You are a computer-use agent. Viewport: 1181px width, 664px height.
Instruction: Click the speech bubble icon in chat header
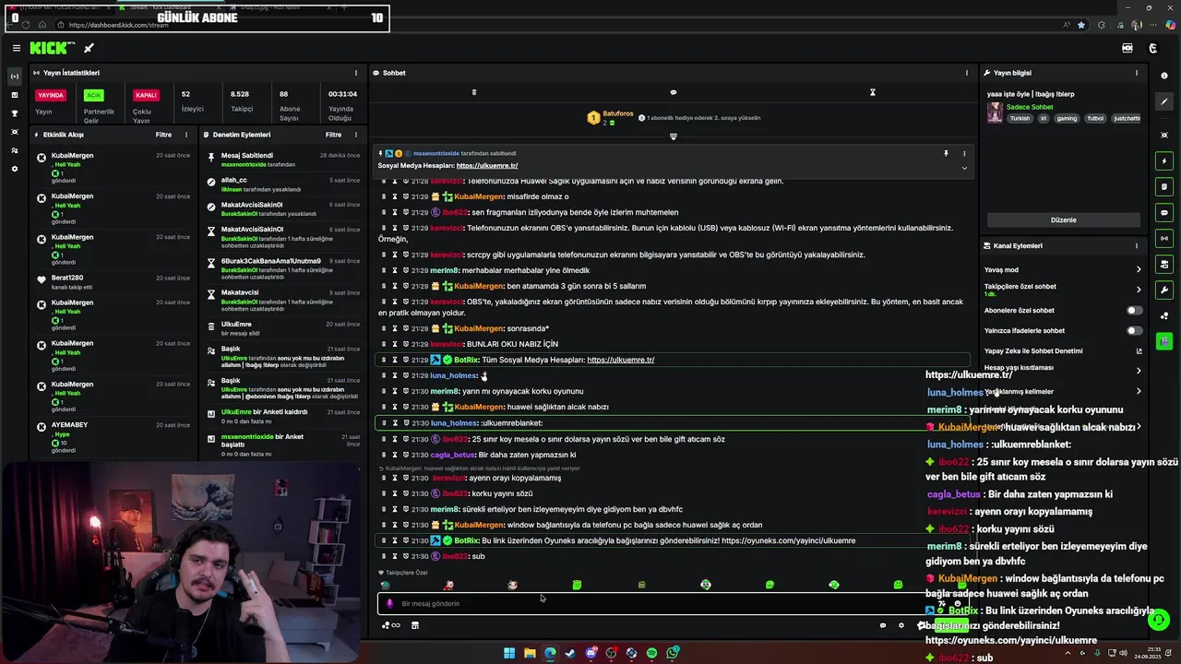coord(673,92)
